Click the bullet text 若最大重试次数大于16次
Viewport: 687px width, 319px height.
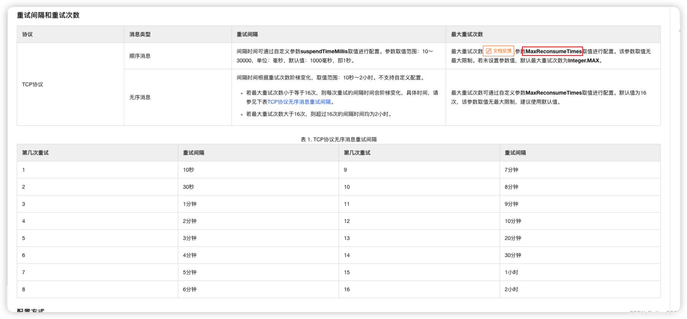(276, 114)
